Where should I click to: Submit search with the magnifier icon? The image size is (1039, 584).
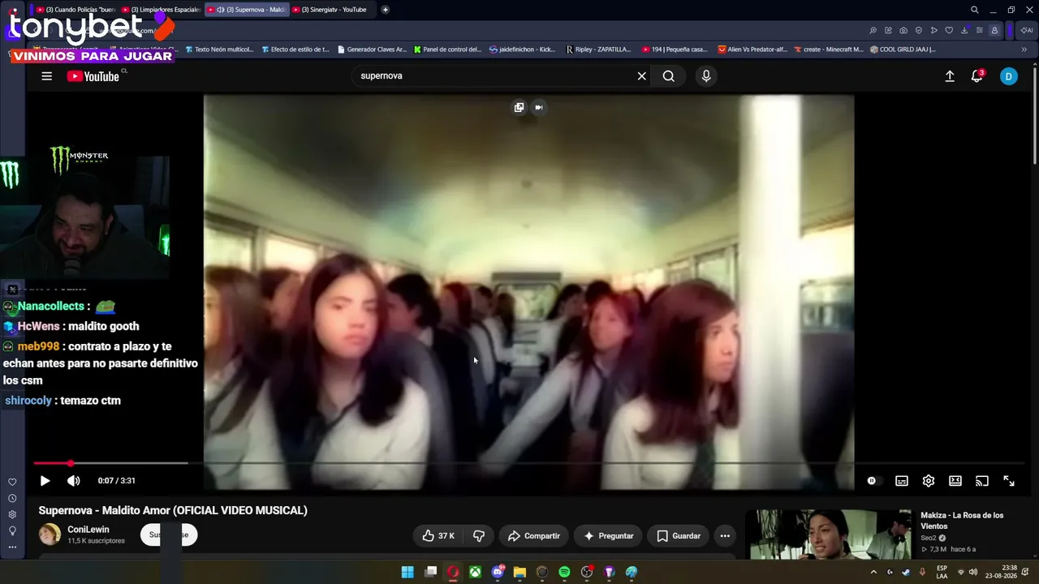pos(668,76)
